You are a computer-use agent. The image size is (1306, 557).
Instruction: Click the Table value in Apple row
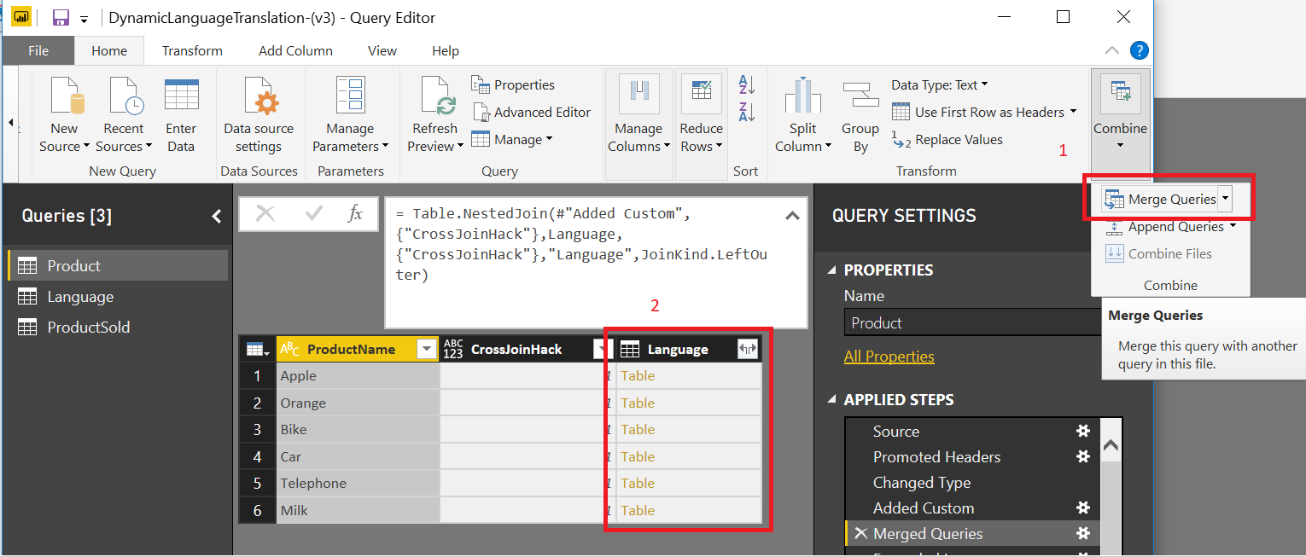pyautogui.click(x=638, y=375)
